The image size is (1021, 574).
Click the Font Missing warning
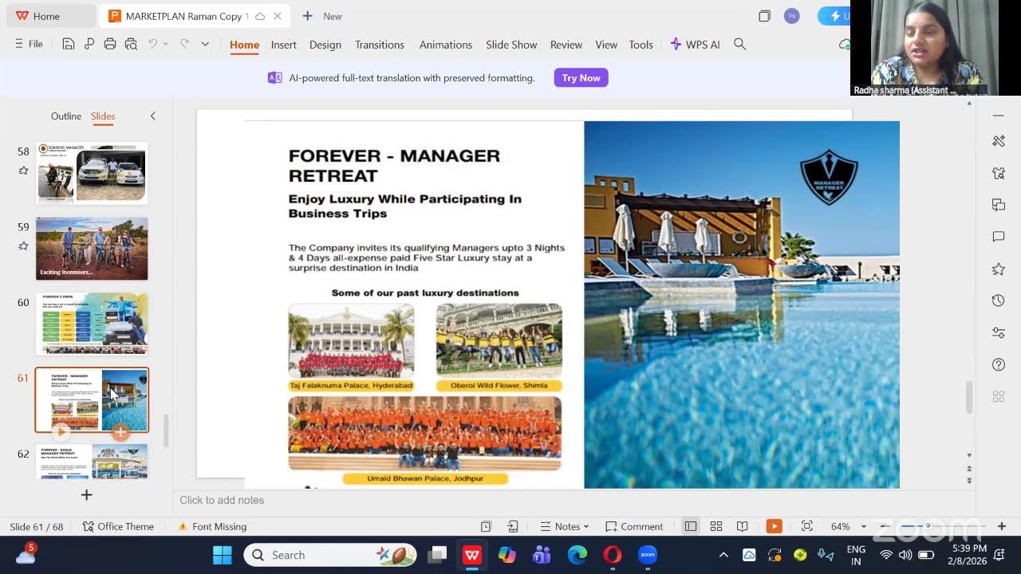(212, 526)
